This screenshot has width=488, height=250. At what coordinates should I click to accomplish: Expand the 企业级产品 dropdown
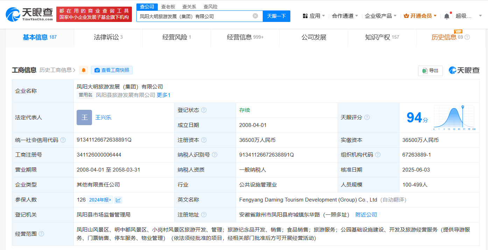381,16
